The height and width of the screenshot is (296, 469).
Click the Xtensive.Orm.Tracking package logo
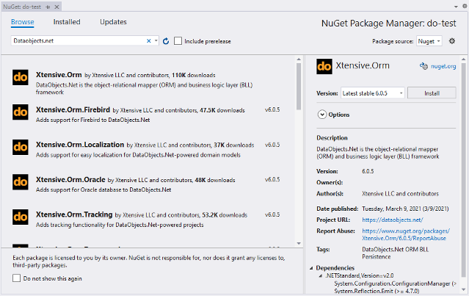(x=21, y=217)
